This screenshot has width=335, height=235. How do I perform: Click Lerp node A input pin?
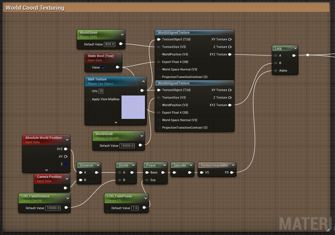275,55
